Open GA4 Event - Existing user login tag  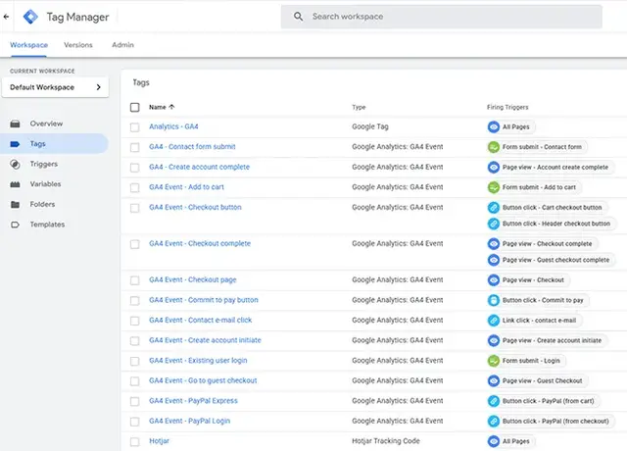pyautogui.click(x=198, y=360)
